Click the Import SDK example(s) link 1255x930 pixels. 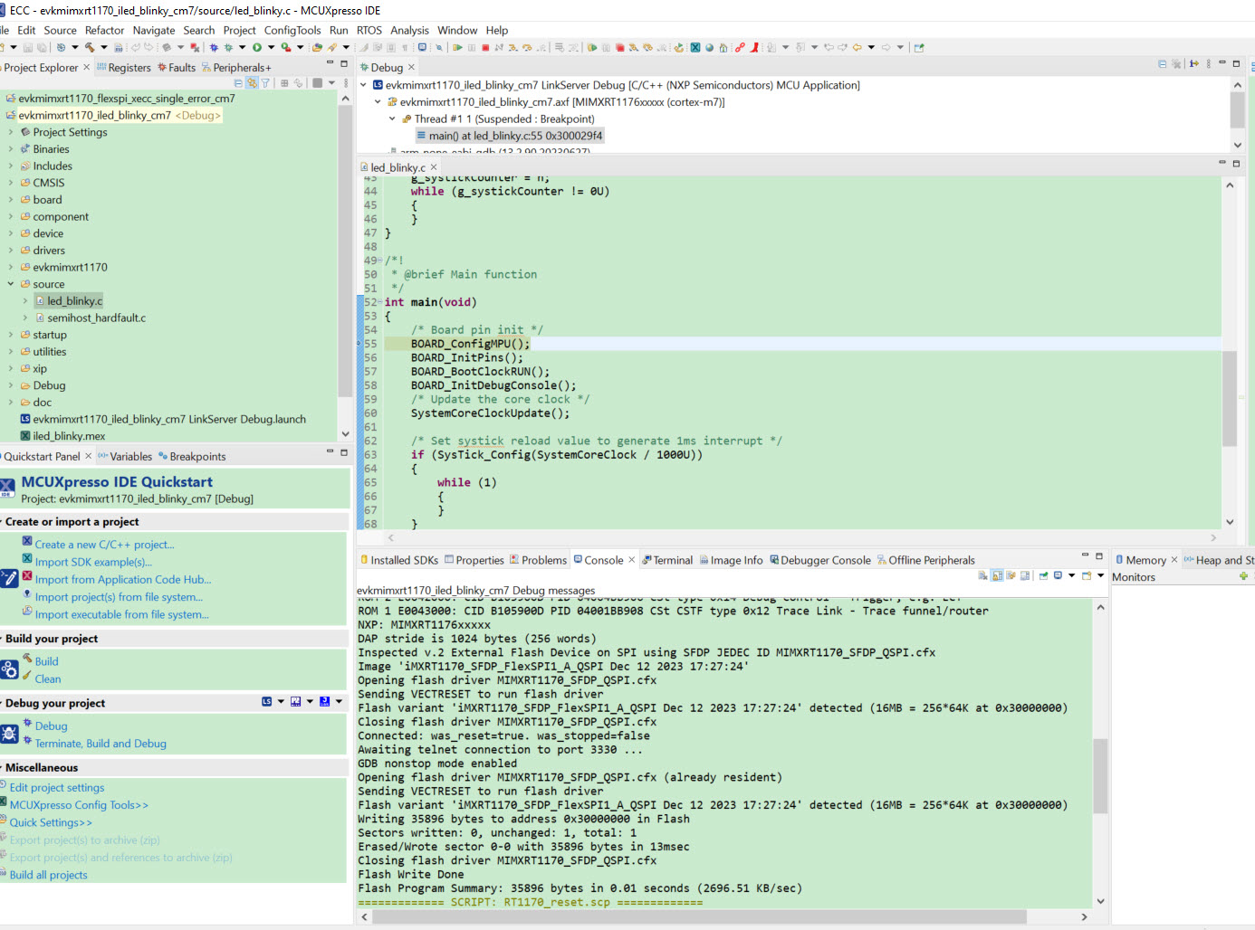[92, 561]
